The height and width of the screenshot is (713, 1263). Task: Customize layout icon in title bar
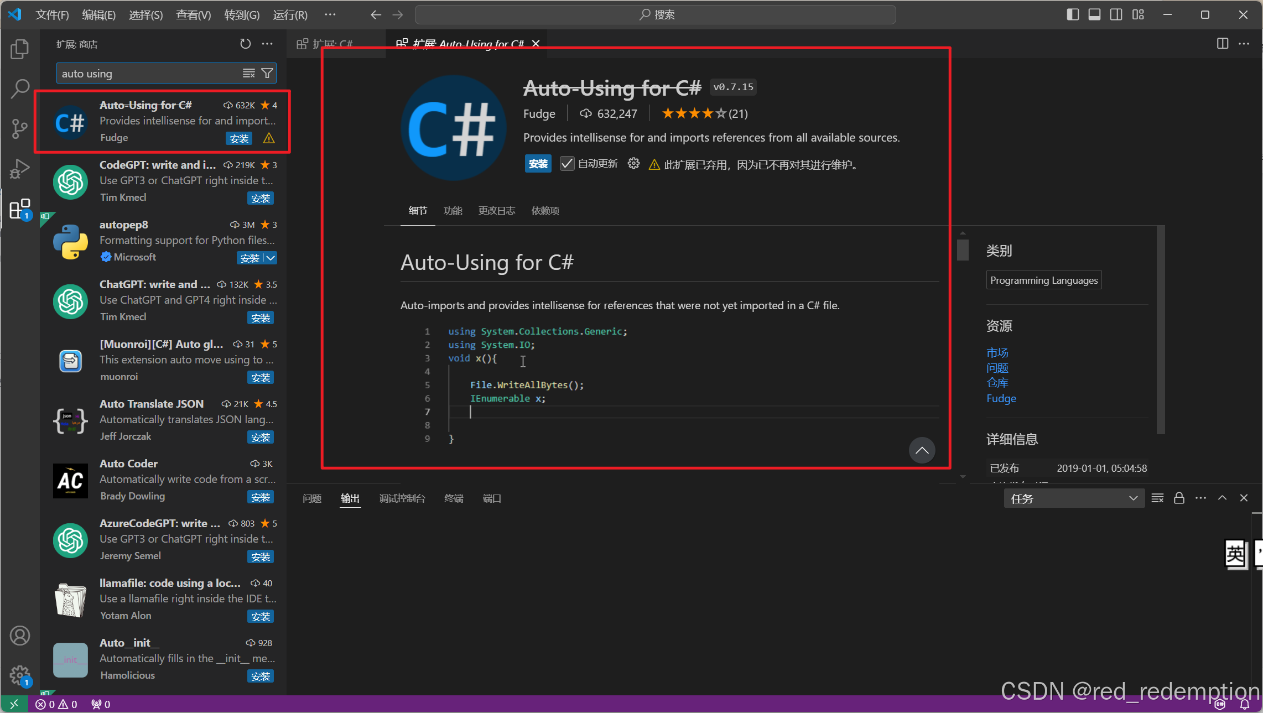[1138, 15]
